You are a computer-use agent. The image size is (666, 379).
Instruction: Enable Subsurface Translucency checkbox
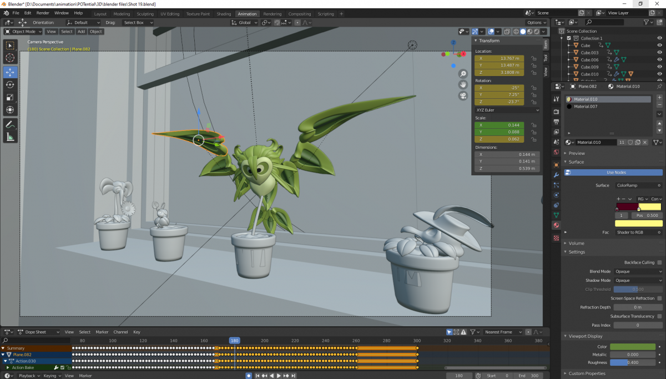point(659,316)
